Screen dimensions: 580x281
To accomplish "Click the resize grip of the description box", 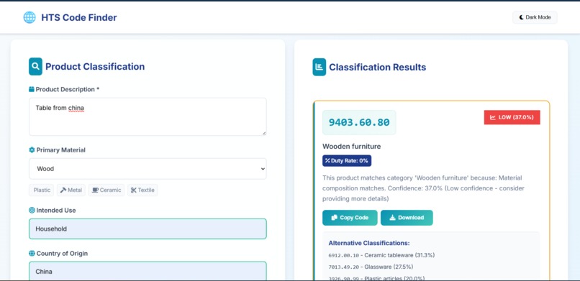I will [x=264, y=133].
